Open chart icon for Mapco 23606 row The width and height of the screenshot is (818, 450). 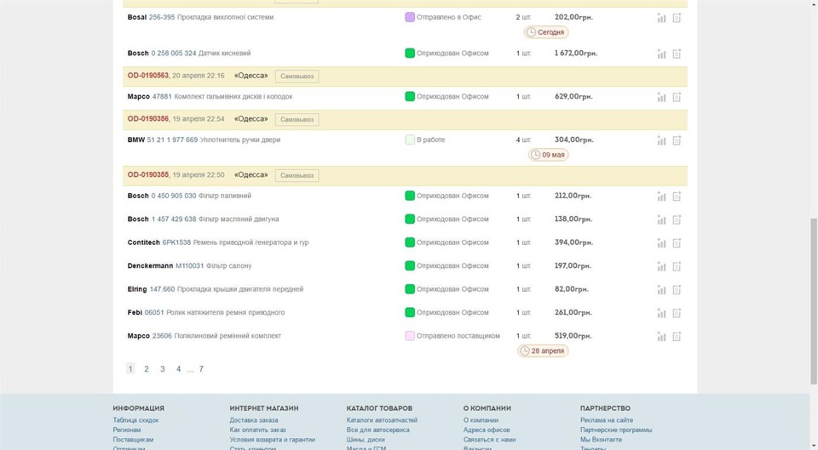point(661,337)
